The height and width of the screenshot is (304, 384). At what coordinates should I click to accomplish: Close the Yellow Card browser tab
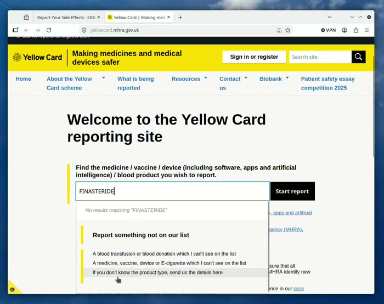click(168, 17)
